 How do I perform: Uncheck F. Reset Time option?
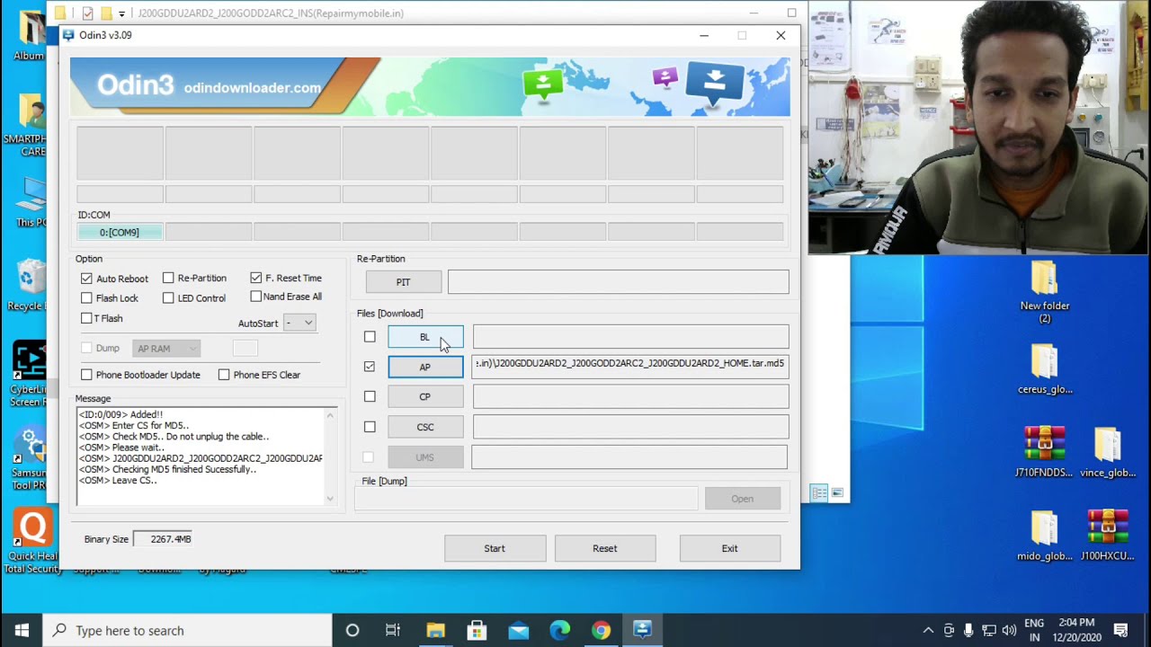click(256, 278)
